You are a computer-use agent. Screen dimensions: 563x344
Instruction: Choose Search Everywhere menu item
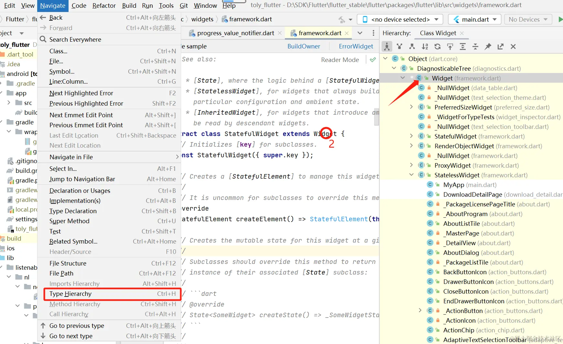109,39
